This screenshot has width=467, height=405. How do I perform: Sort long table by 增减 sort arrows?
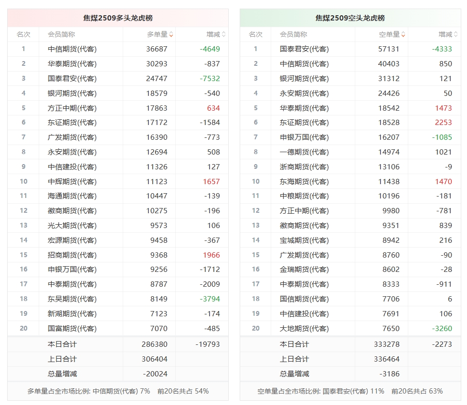[x=223, y=34]
